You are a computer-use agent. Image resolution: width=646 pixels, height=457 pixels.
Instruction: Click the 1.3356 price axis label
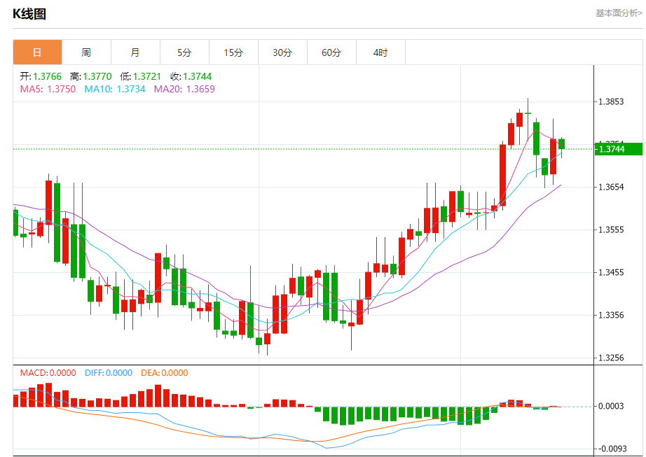click(611, 315)
